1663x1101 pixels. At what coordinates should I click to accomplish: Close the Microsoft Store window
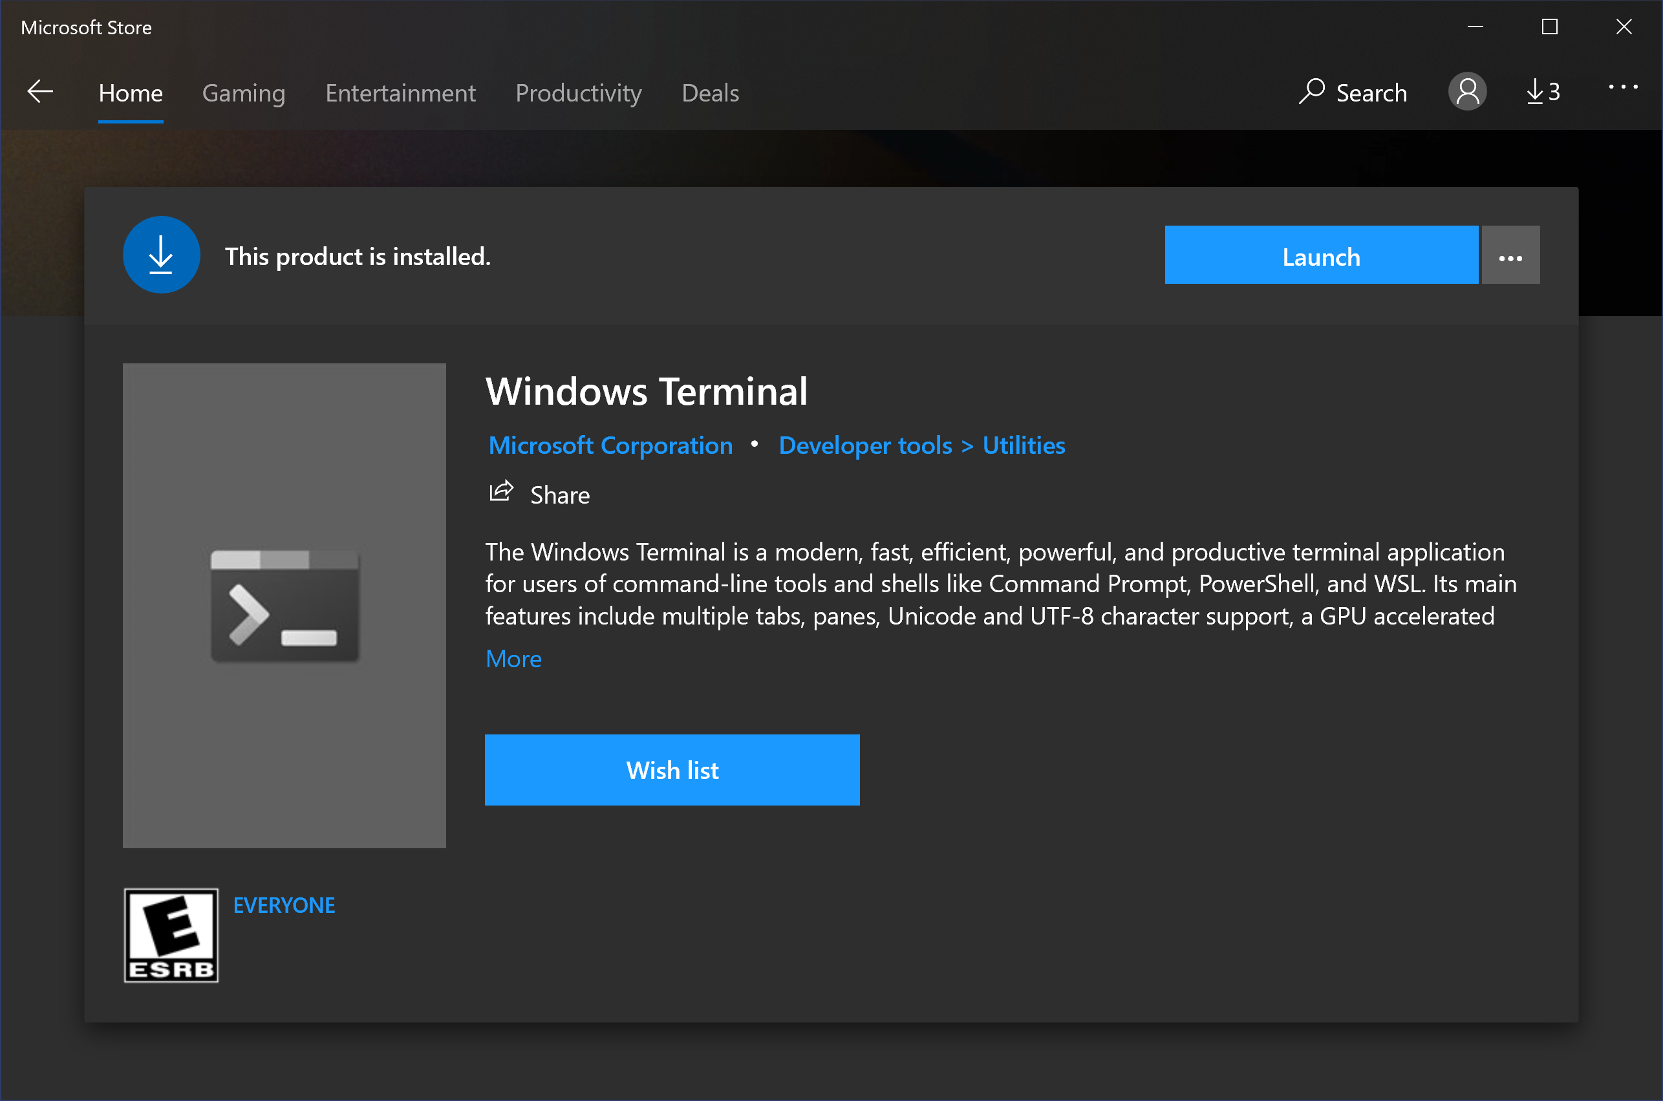point(1624,27)
